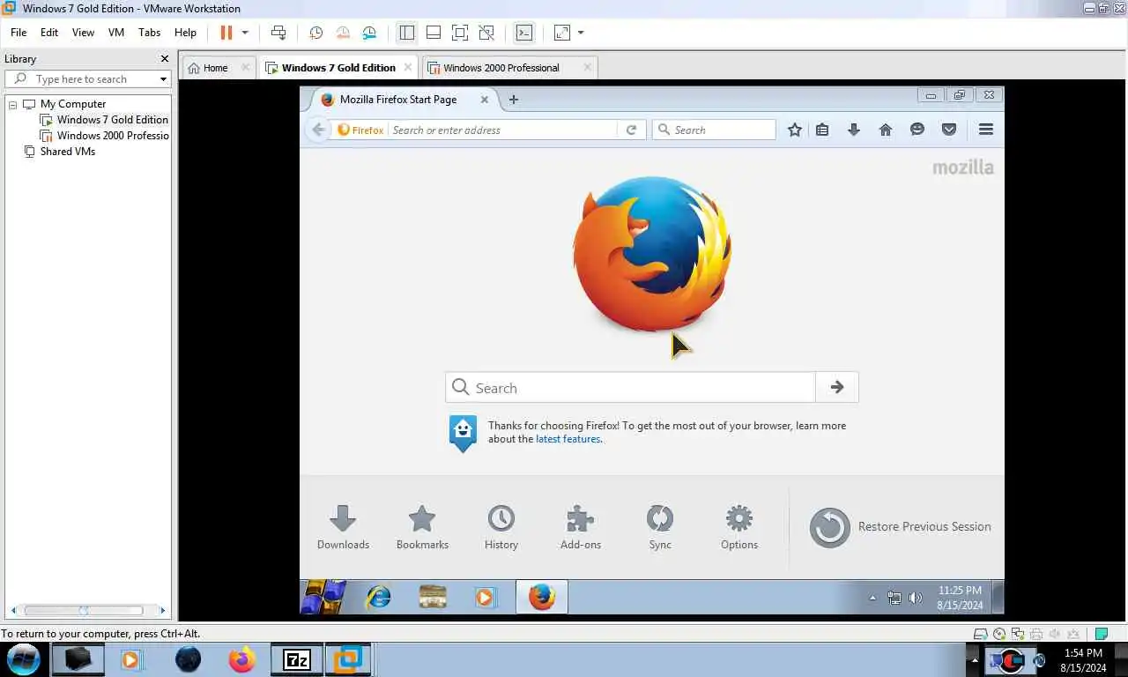The width and height of the screenshot is (1128, 677).
Task: Revert the VM to its snapshot
Action: (343, 33)
